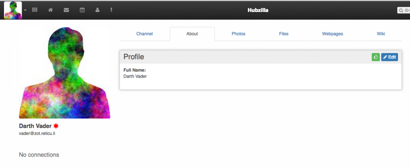Go to the Files tab
The image size is (410, 168).
[x=283, y=34]
